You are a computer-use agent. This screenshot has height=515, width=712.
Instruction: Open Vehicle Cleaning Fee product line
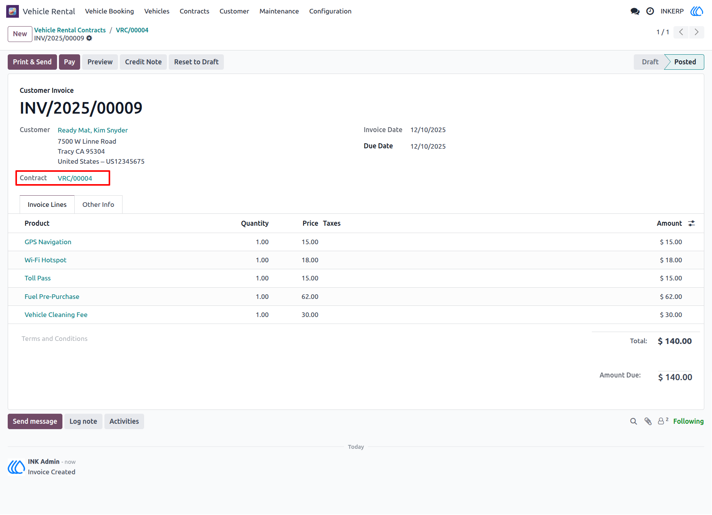(x=56, y=315)
